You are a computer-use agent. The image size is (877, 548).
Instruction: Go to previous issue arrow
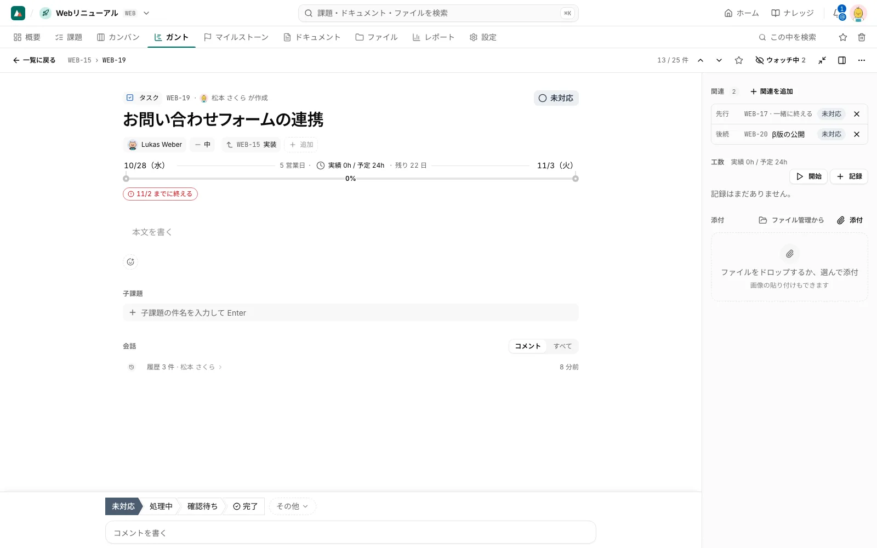(701, 60)
